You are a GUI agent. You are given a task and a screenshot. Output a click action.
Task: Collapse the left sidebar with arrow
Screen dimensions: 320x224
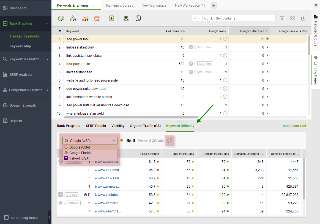coord(50,217)
